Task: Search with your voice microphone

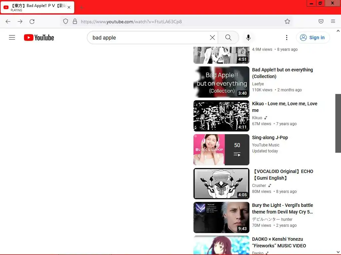Action: point(248,38)
